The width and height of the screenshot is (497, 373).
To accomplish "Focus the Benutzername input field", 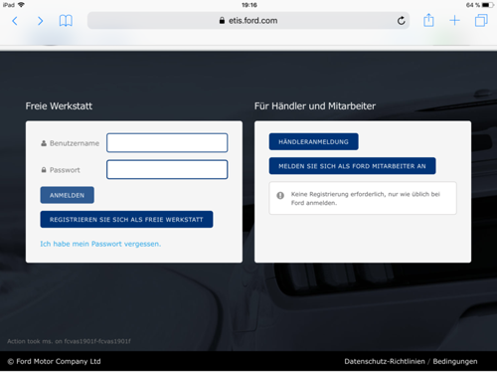I will point(167,143).
